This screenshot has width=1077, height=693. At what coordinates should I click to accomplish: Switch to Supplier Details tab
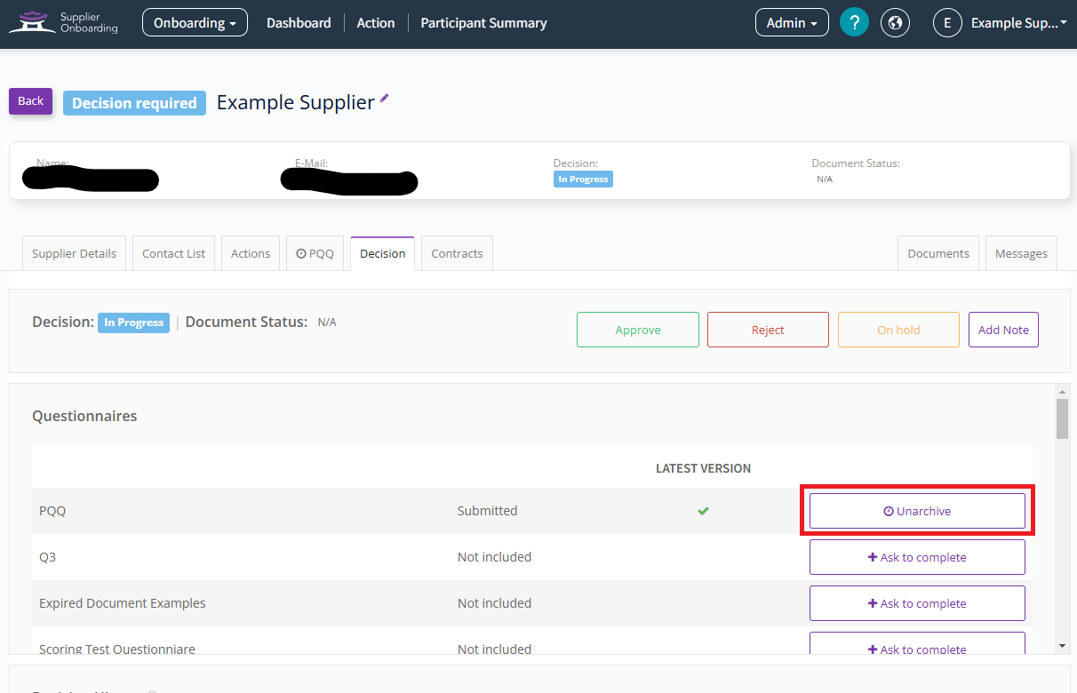[74, 253]
